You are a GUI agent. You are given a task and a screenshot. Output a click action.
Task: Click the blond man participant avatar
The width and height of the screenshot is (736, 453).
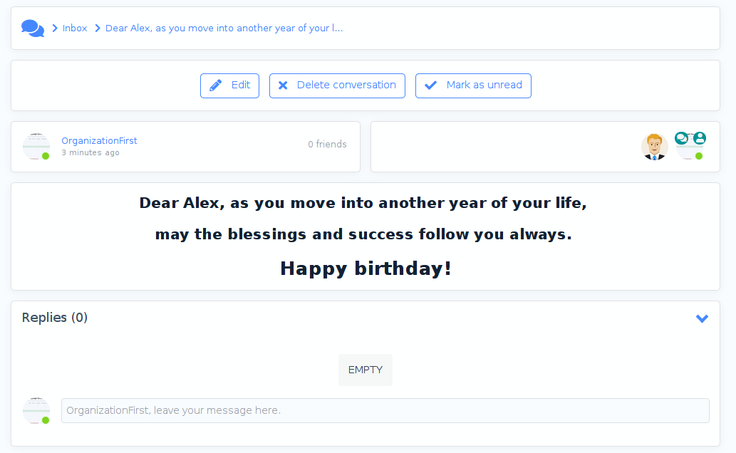click(x=653, y=147)
